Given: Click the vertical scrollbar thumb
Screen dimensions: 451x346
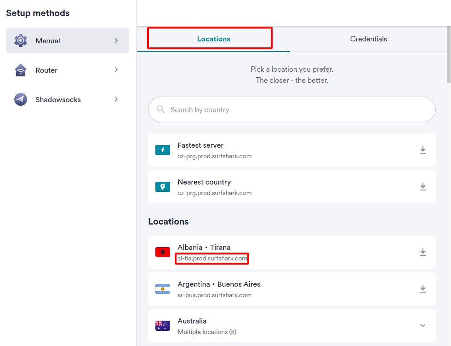Looking at the screenshot, I should coord(448,55).
